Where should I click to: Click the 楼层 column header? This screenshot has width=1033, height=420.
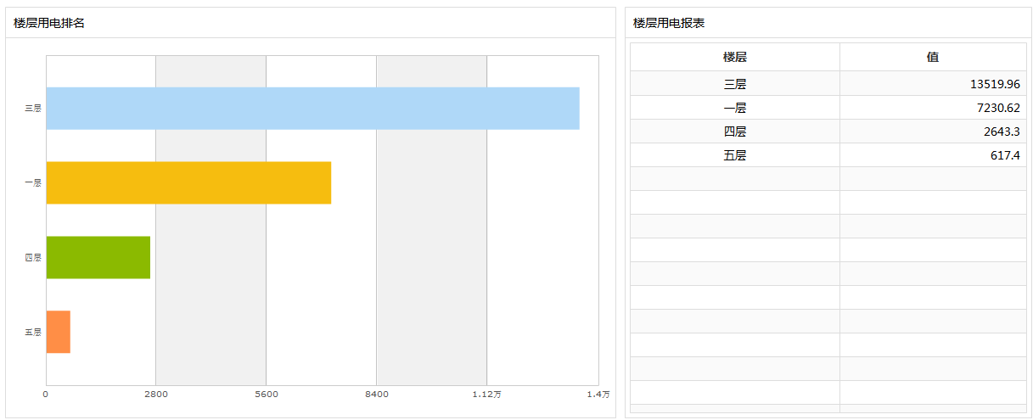pyautogui.click(x=735, y=57)
